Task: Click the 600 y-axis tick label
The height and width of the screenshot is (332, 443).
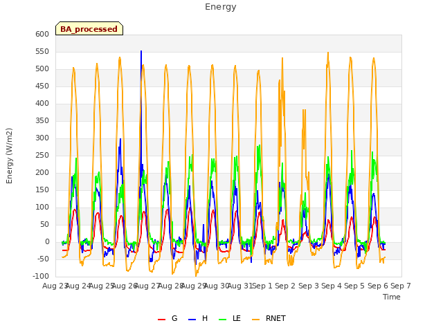Action: pyautogui.click(x=42, y=34)
